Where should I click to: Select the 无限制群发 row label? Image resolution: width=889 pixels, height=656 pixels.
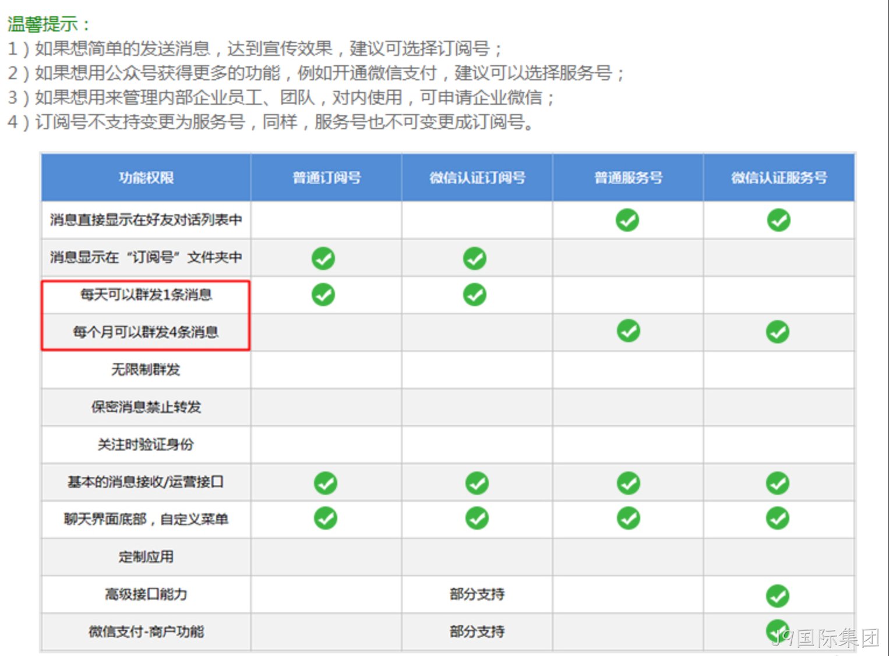coord(146,370)
